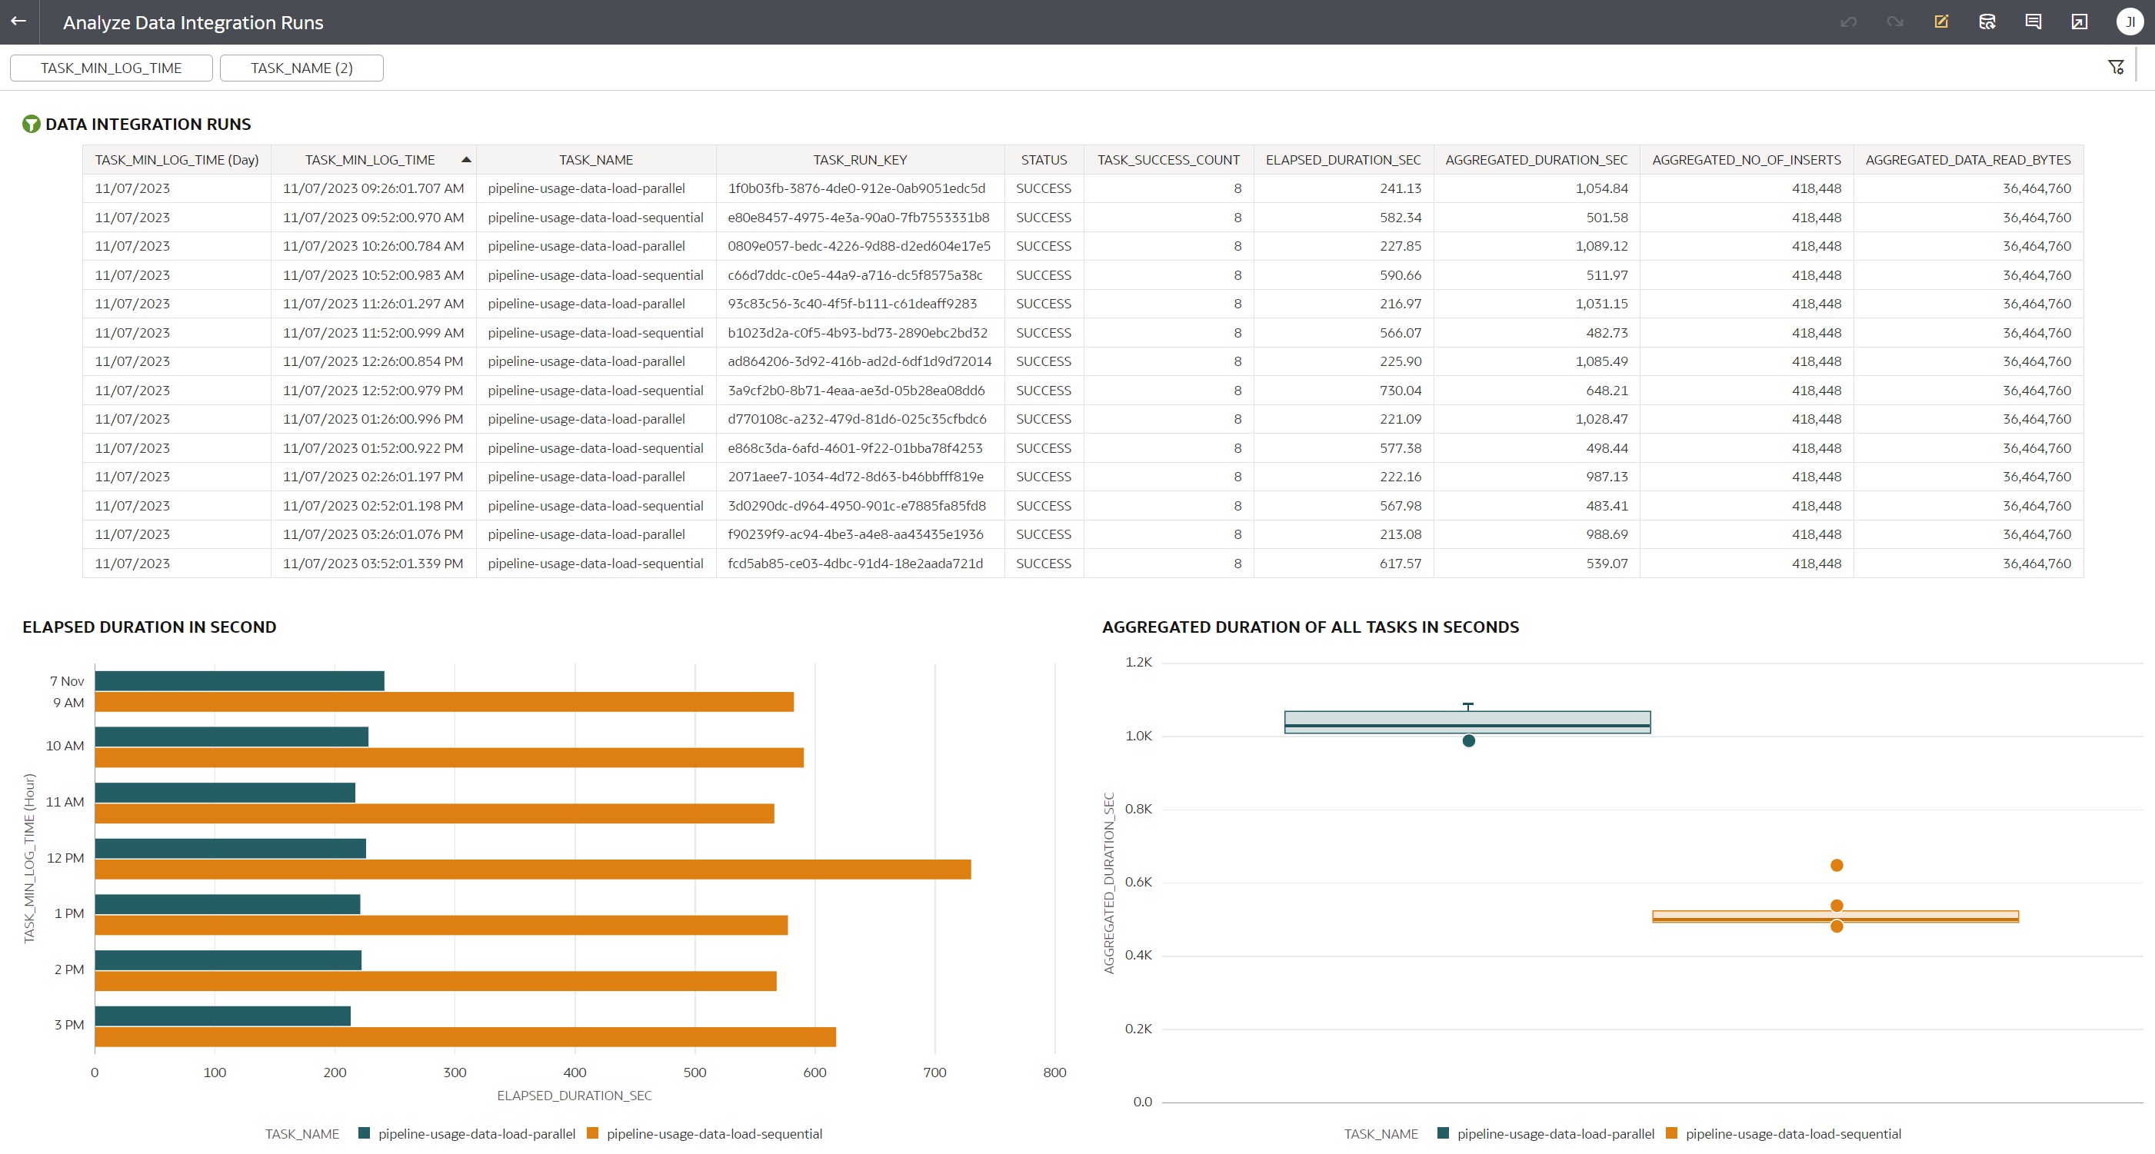The width and height of the screenshot is (2155, 1154).
Task: Click aggregated duration value 987.13
Action: [1607, 477]
